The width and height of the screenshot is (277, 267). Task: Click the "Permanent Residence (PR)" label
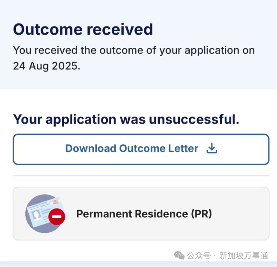pyautogui.click(x=144, y=214)
